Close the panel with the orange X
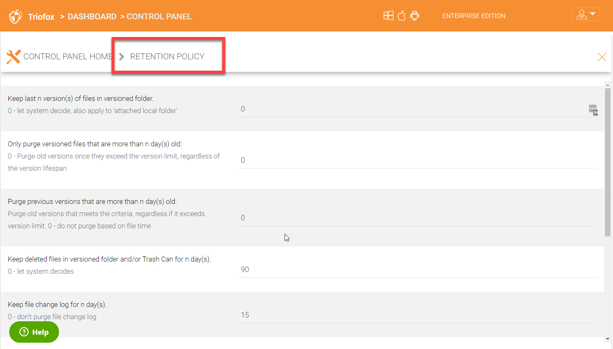The image size is (613, 349). pyautogui.click(x=602, y=57)
